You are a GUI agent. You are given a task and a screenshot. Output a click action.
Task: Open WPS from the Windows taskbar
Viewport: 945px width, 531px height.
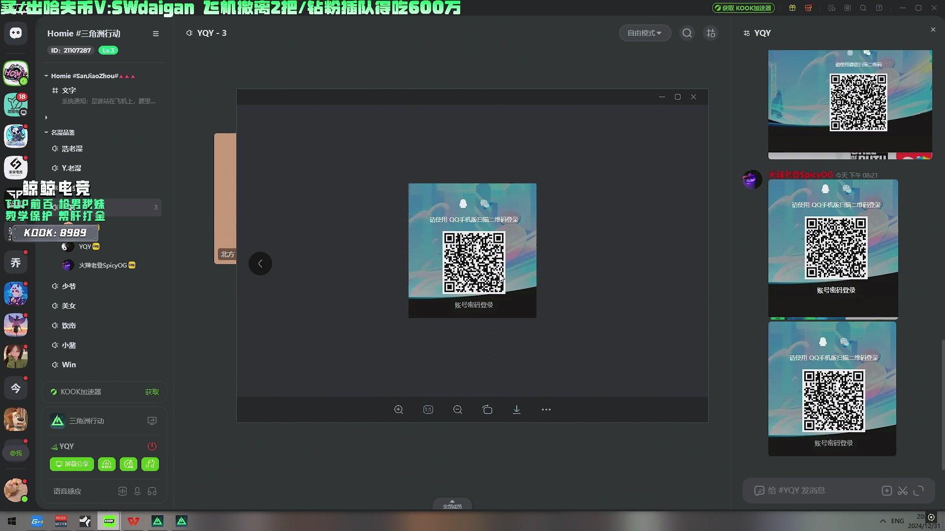click(133, 521)
